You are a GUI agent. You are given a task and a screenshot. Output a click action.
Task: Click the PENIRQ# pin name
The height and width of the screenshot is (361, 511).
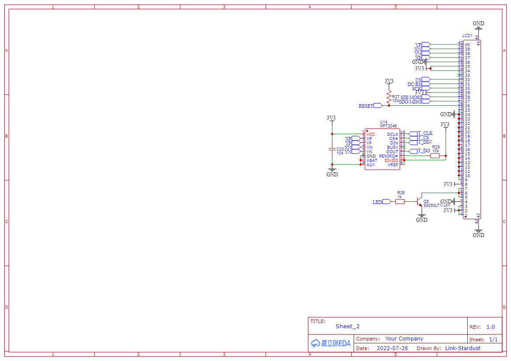pos(389,156)
